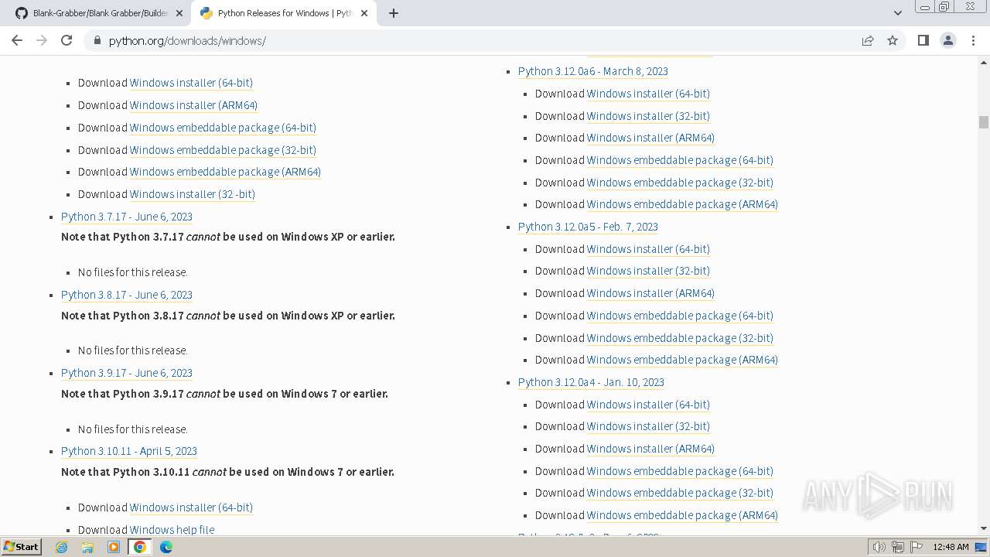
Task: Download 3.12.0a4 Windows installer (64-bit)
Action: pyautogui.click(x=648, y=405)
